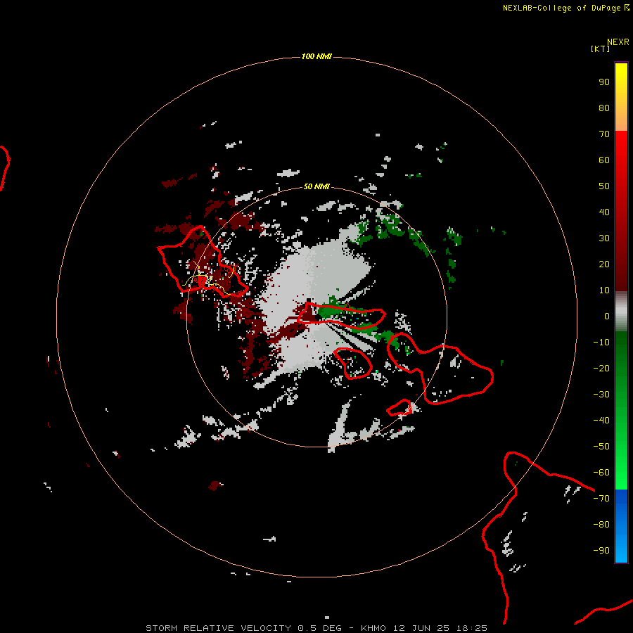This screenshot has width=633, height=633.
Task: Click the -60 scale value
Action: click(601, 473)
